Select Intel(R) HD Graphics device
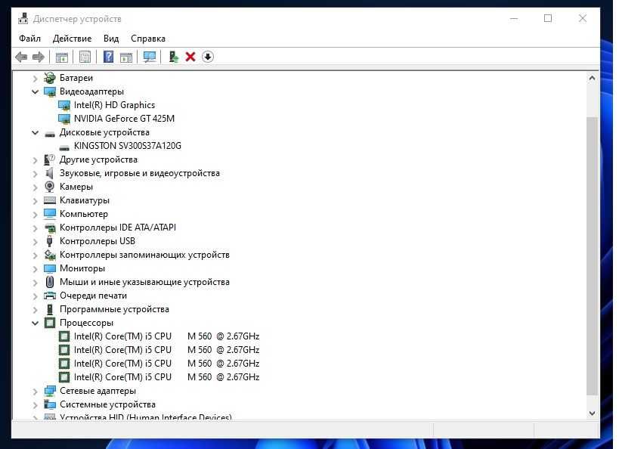The image size is (619, 449). click(x=114, y=105)
